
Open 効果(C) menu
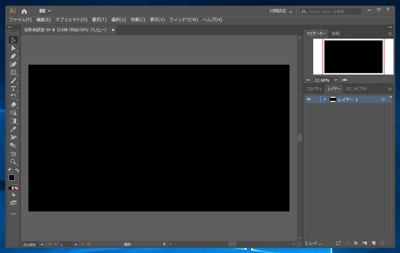pos(138,19)
